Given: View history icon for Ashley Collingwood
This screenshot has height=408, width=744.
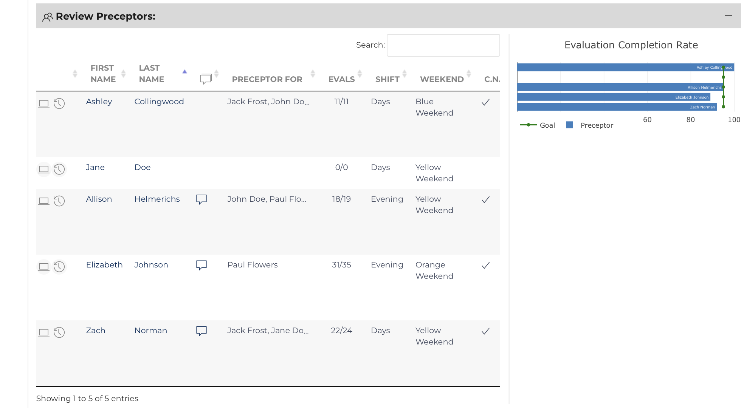Looking at the screenshot, I should pyautogui.click(x=59, y=104).
